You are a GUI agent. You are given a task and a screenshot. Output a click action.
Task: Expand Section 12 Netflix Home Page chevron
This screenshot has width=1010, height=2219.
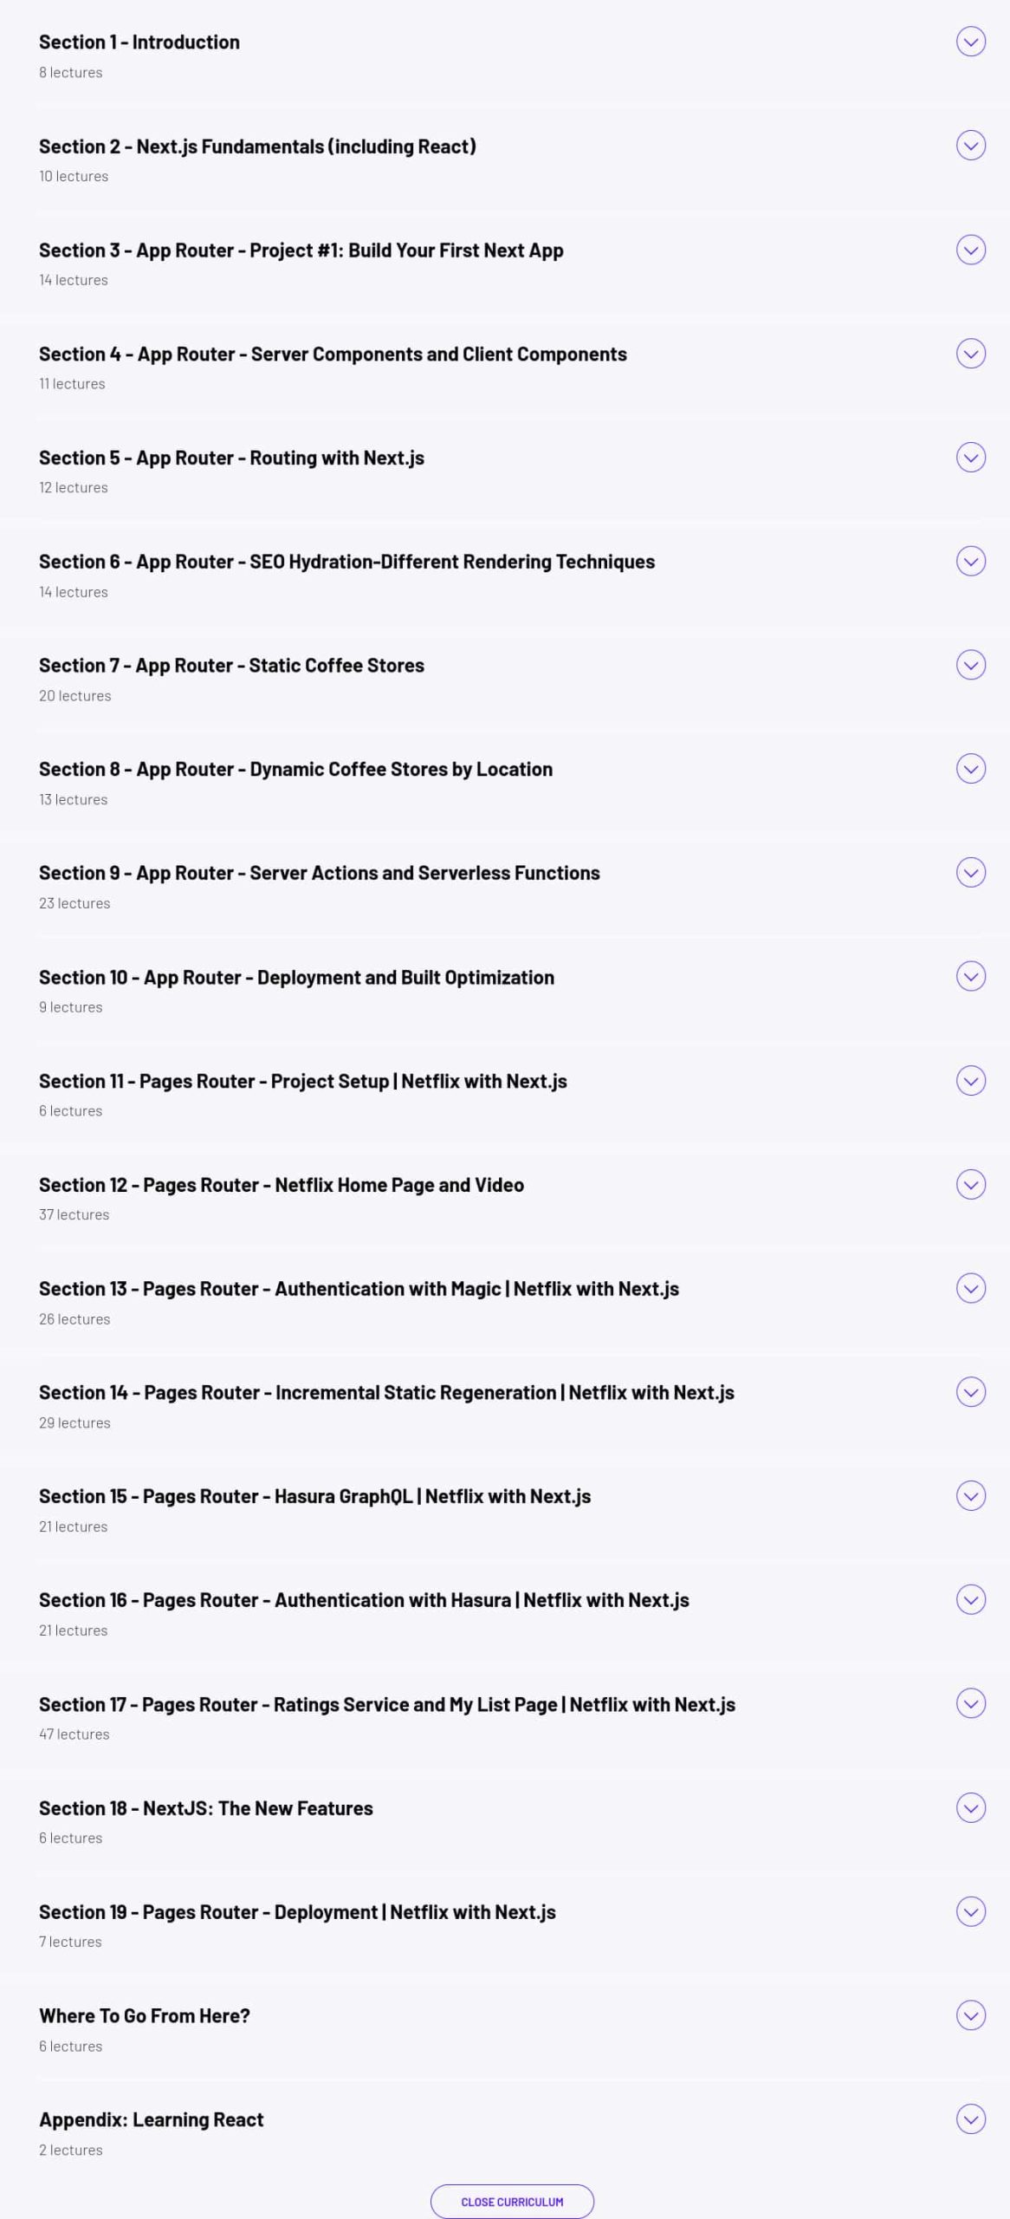click(x=970, y=1185)
